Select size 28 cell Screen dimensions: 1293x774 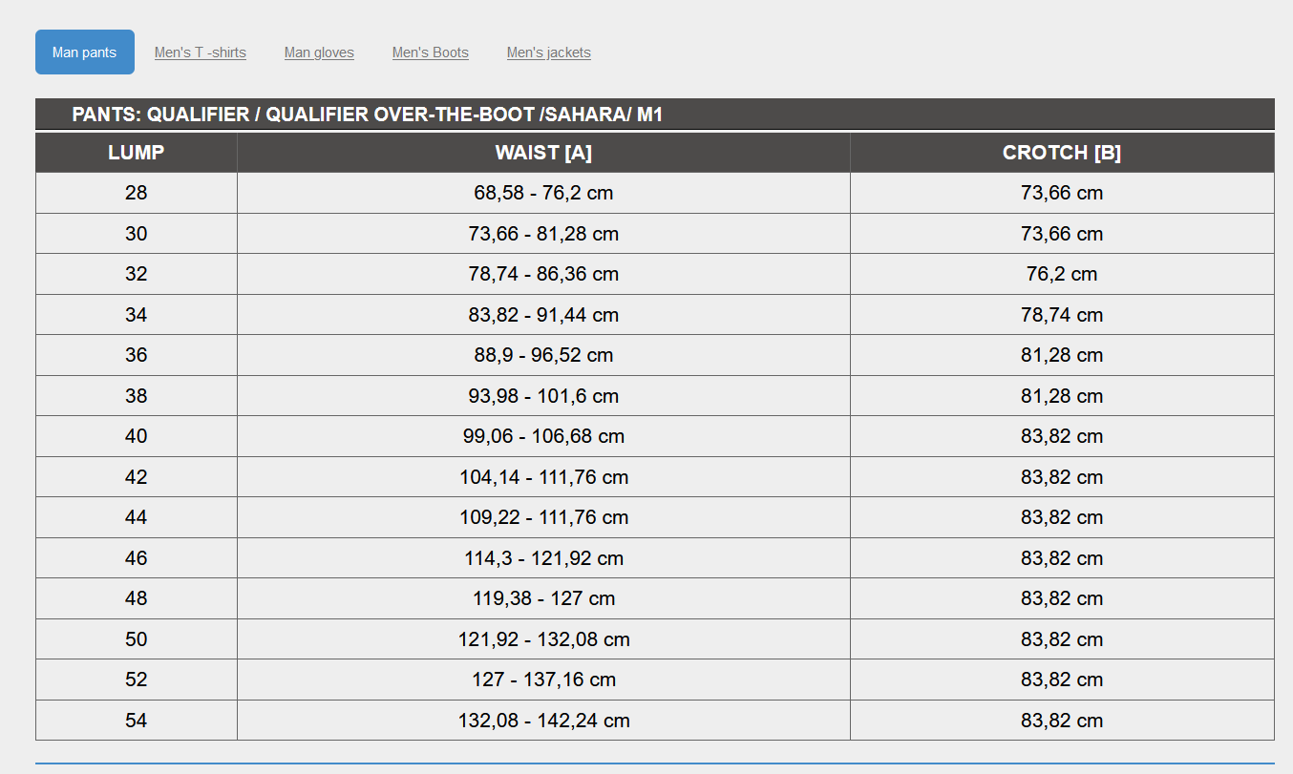coord(137,193)
